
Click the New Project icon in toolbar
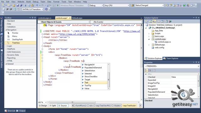pyautogui.click(x=4, y=5)
